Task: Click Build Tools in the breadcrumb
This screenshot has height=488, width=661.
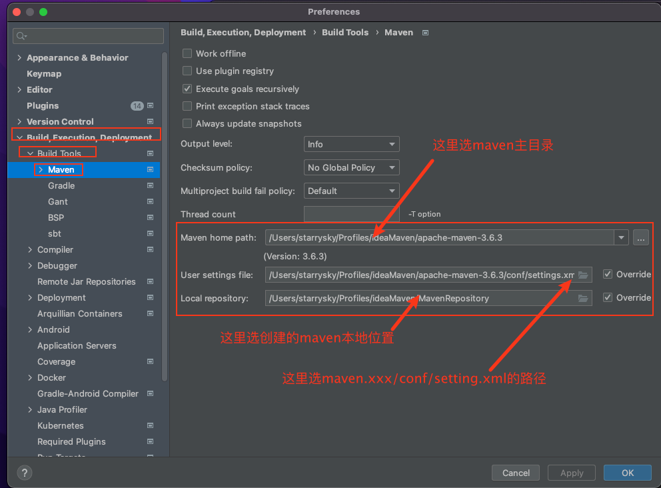Action: click(345, 33)
